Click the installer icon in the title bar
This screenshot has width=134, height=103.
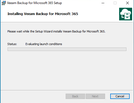point(4,3)
